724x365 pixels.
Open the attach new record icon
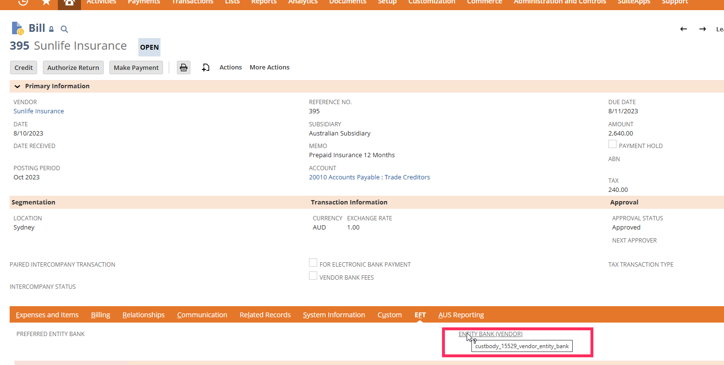pyautogui.click(x=205, y=68)
